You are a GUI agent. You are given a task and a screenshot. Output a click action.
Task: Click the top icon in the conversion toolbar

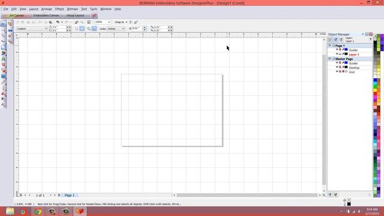pos(10,24)
